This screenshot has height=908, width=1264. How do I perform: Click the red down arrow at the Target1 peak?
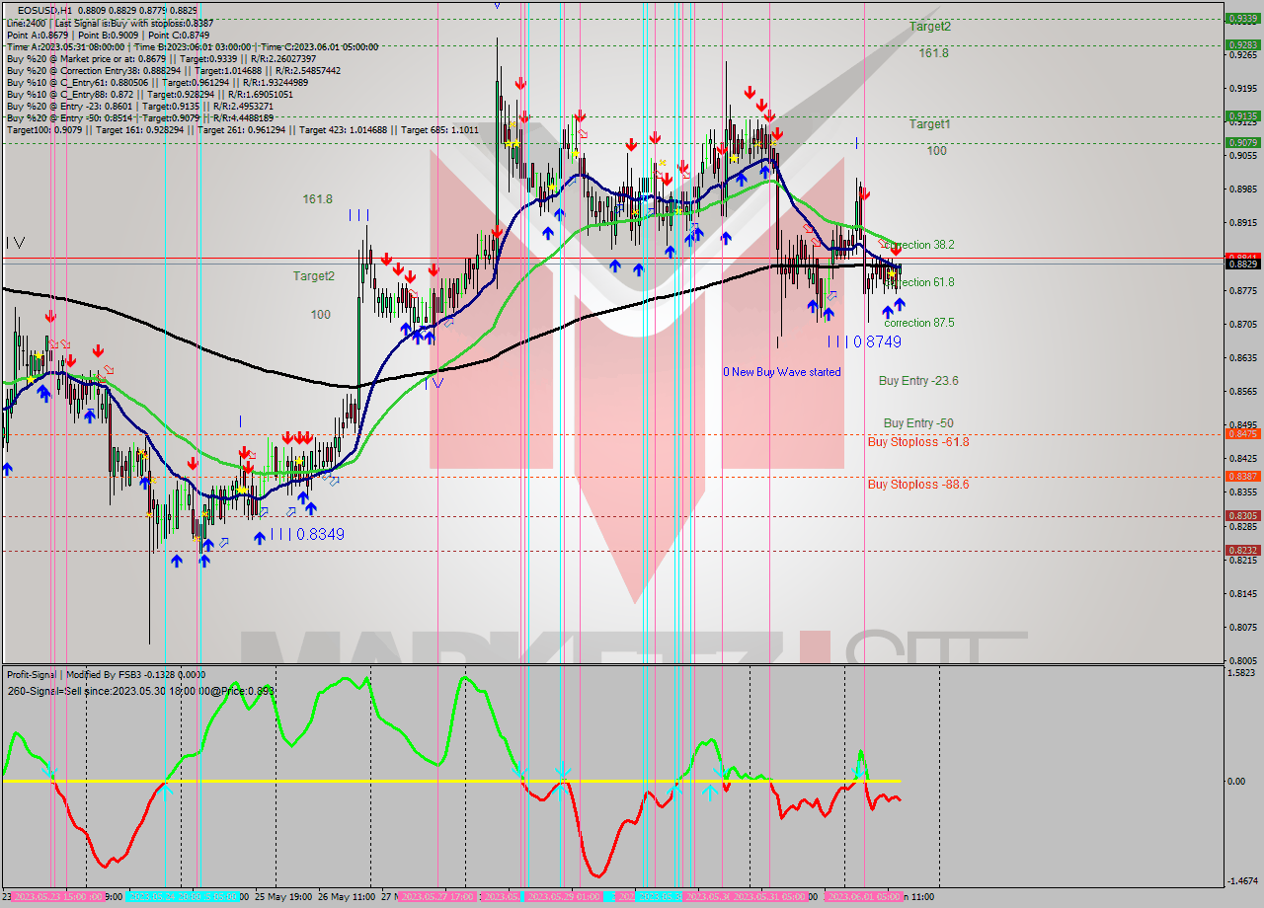click(768, 115)
